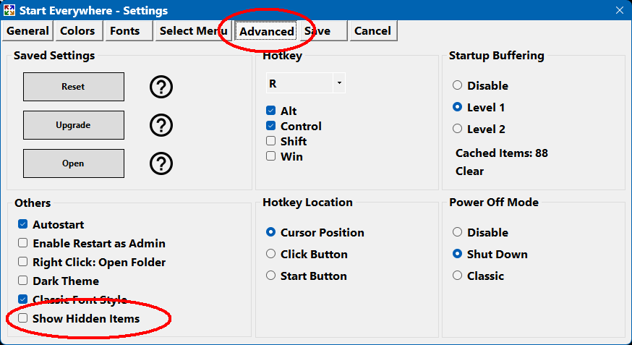Screen dimensions: 632x345
Task: Enable the Show Hidden Items checkbox
Action: [23, 318]
